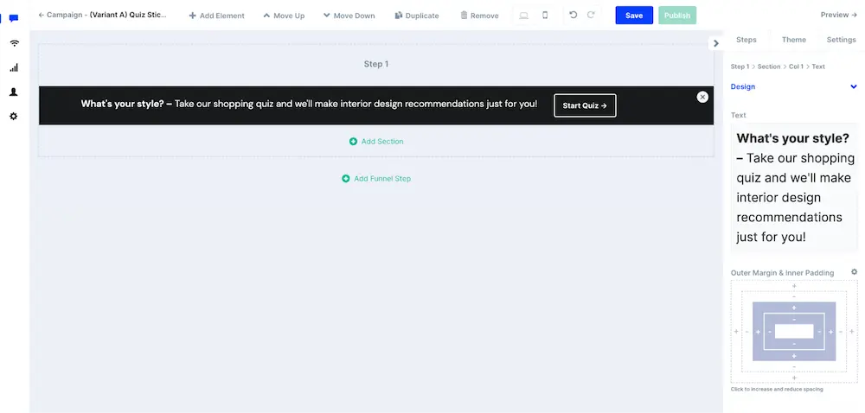The height and width of the screenshot is (413, 865).
Task: Select the Step 1 header label
Action: tap(376, 64)
